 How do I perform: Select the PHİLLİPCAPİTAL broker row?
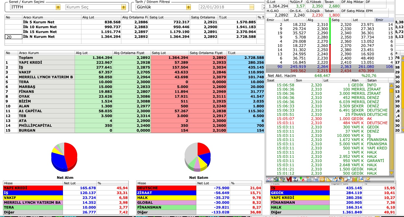pos(134,125)
